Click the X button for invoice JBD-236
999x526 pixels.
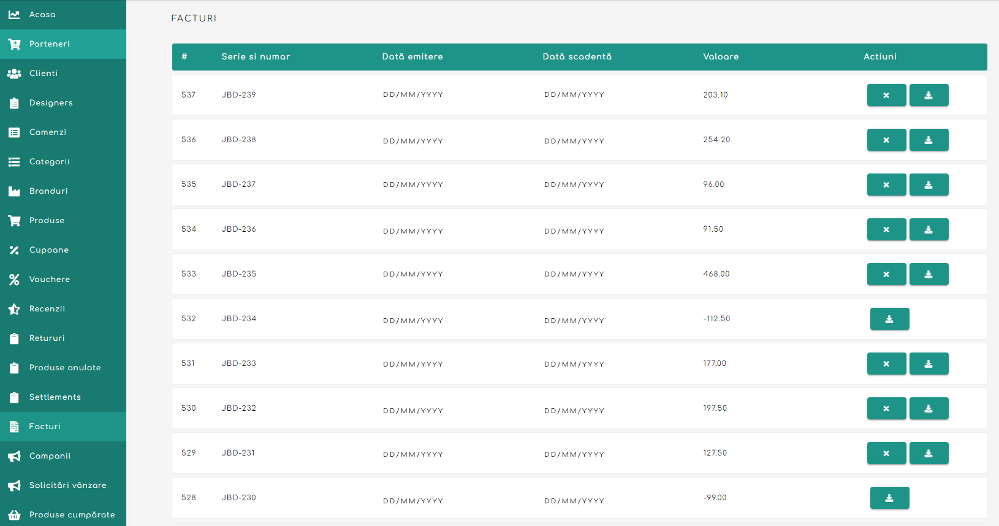pyautogui.click(x=886, y=229)
